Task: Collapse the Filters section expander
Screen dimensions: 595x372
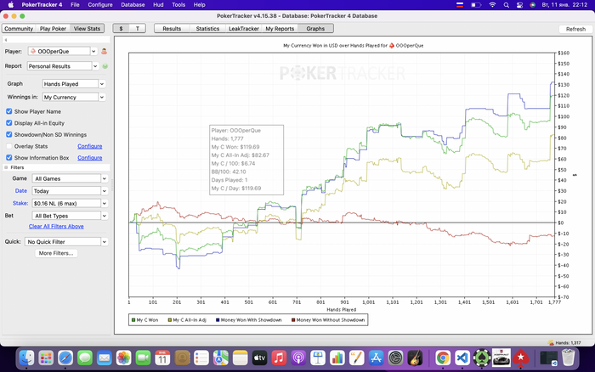Action: (x=6, y=167)
